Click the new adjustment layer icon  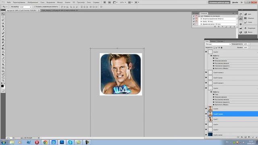click(249, 137)
